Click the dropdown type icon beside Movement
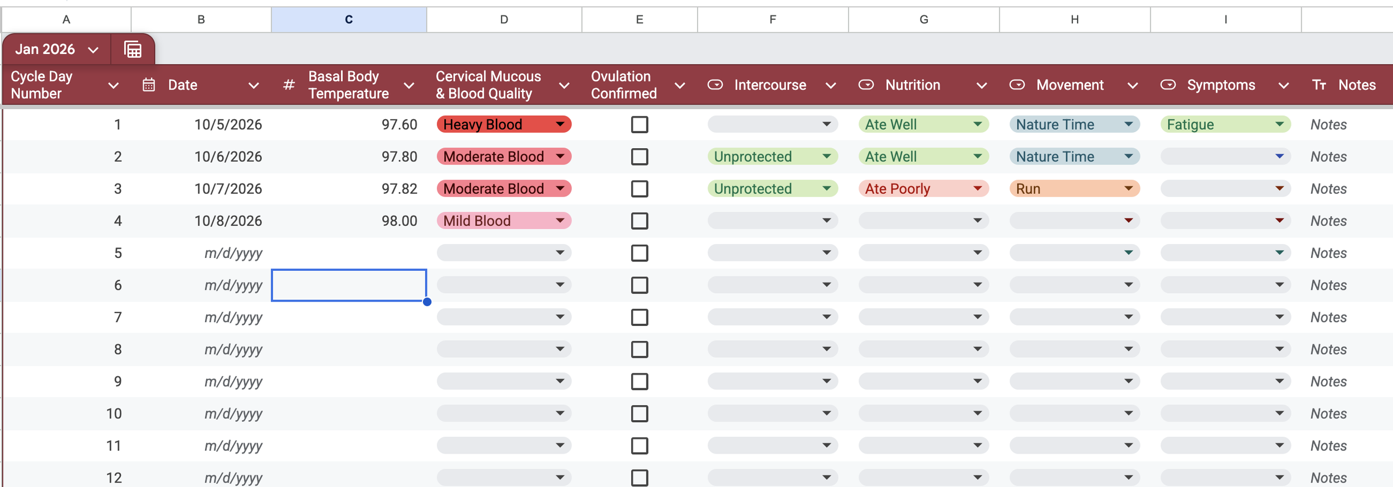The image size is (1393, 487). (1017, 85)
